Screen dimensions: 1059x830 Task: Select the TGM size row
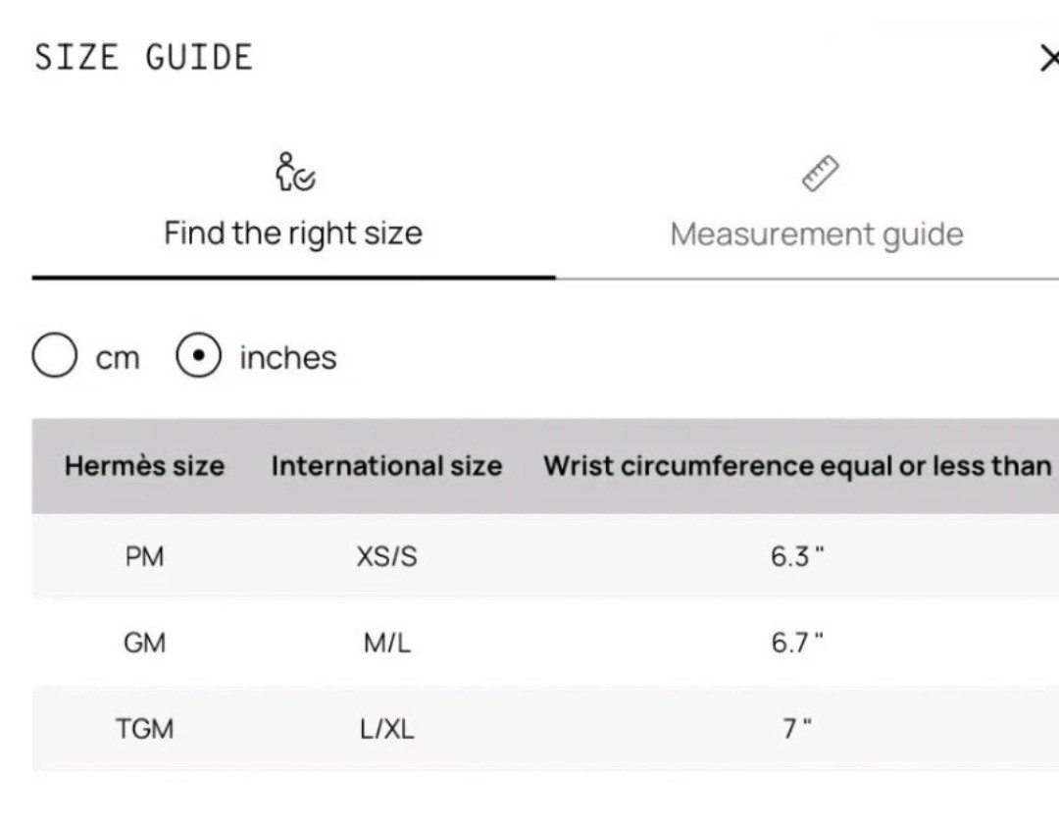545,729
